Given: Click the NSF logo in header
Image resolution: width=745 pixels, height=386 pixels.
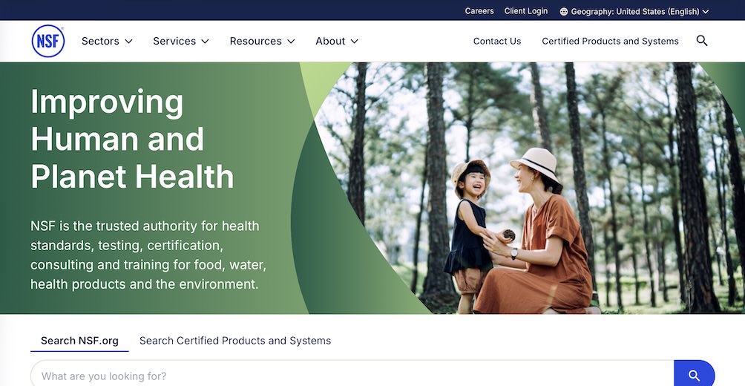Looking at the screenshot, I should 48,41.
